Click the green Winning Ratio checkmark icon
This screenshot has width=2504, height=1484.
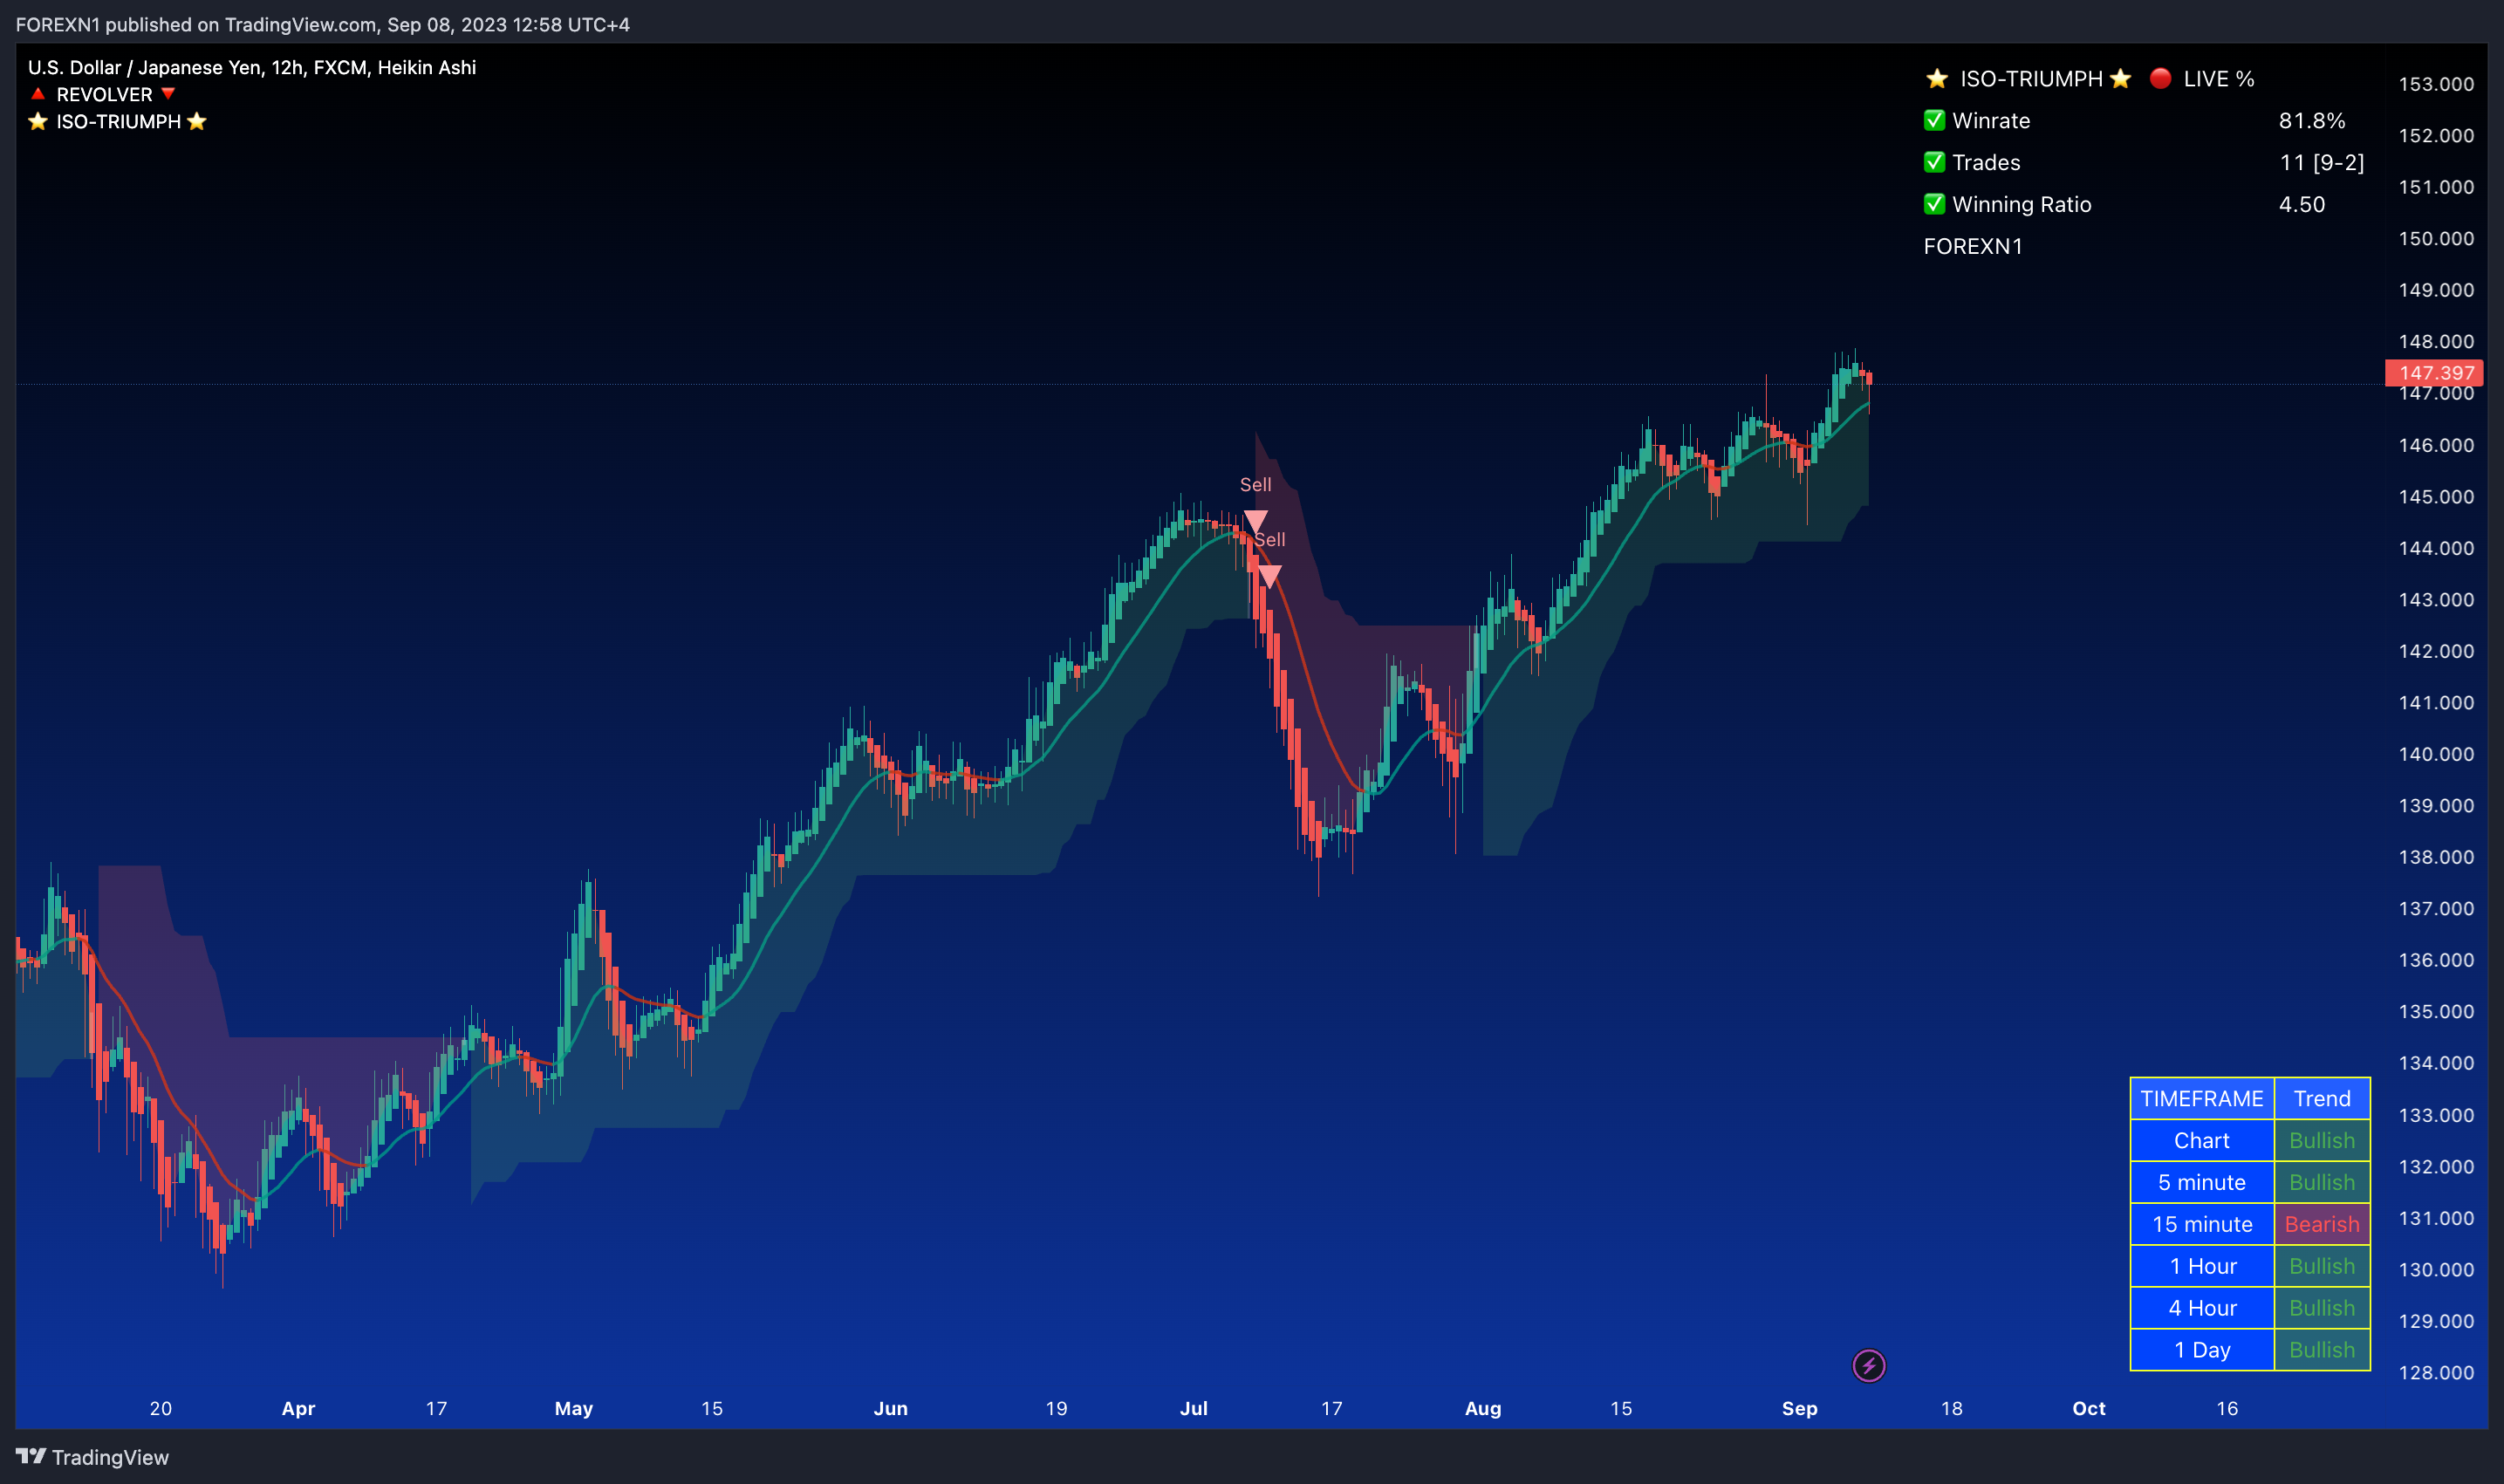point(1934,204)
